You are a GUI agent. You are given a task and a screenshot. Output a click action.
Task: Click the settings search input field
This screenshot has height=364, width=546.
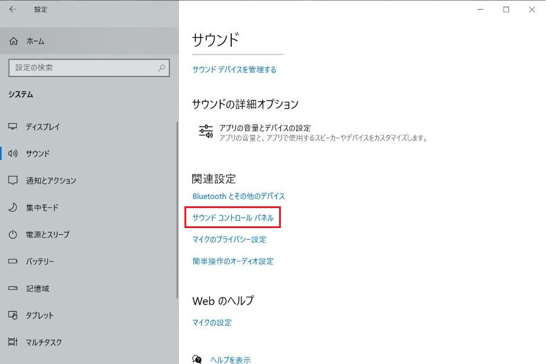(82, 68)
